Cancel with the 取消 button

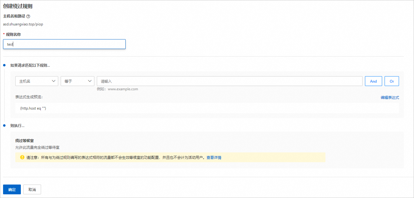click(x=32, y=189)
